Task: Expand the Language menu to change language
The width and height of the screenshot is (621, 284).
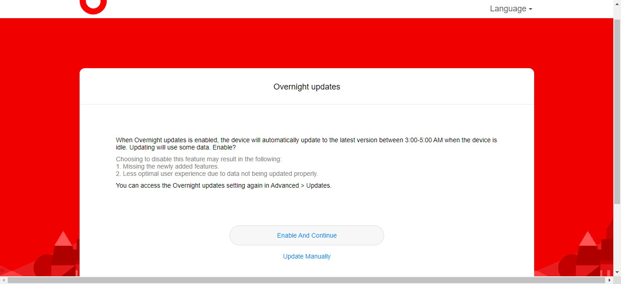Action: (511, 9)
